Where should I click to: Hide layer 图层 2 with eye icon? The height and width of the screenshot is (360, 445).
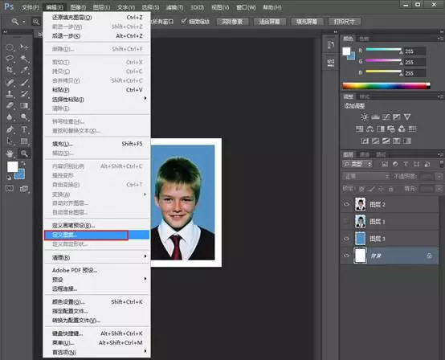[x=346, y=204]
